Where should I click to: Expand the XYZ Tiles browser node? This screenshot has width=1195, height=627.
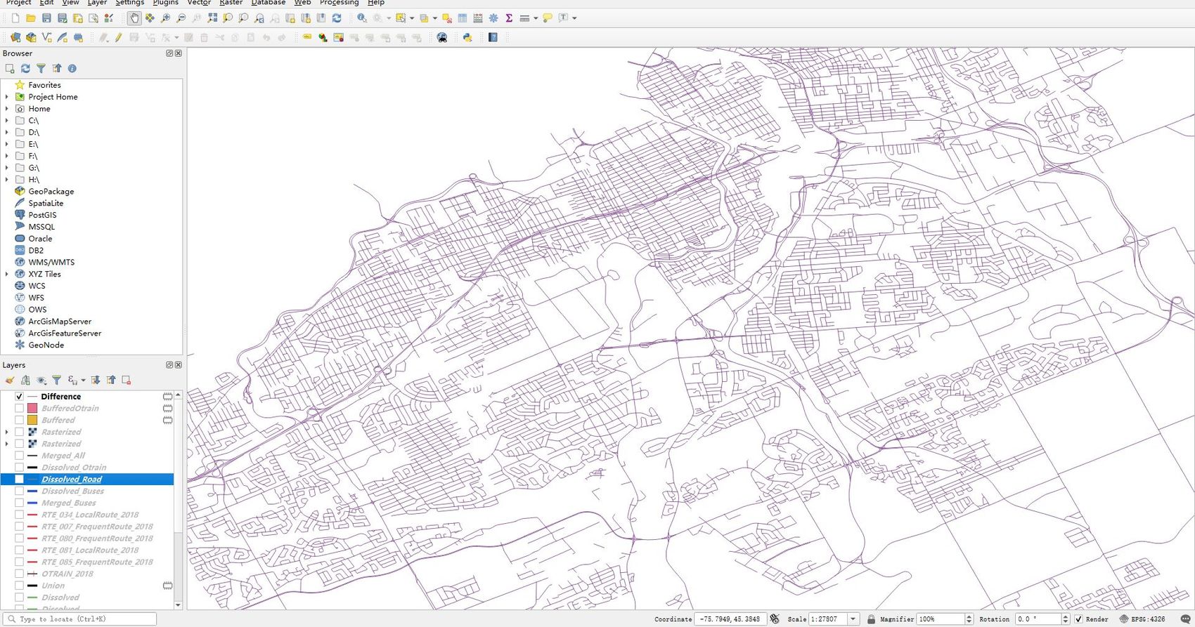point(7,275)
